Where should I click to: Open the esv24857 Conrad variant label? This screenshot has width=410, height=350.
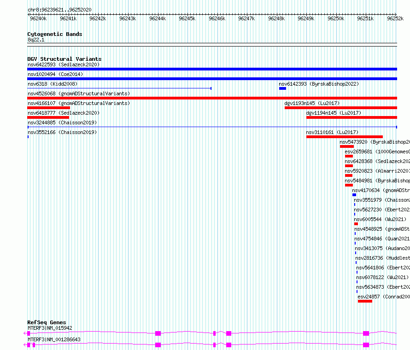384,297
